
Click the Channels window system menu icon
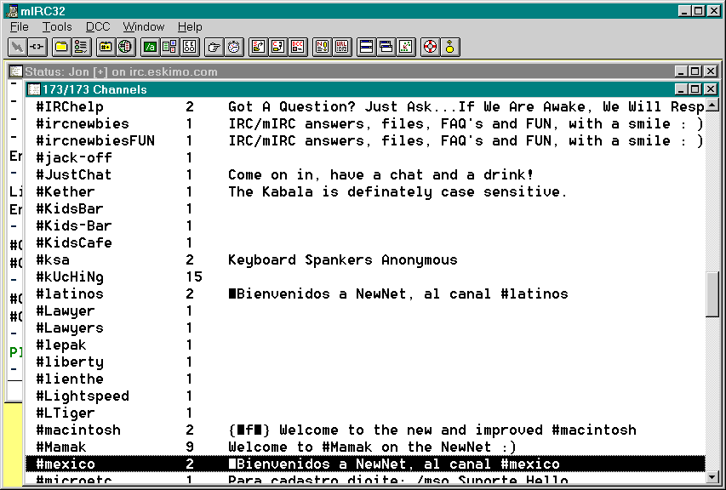point(34,89)
